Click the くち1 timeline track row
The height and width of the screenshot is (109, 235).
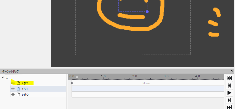pos(148,89)
